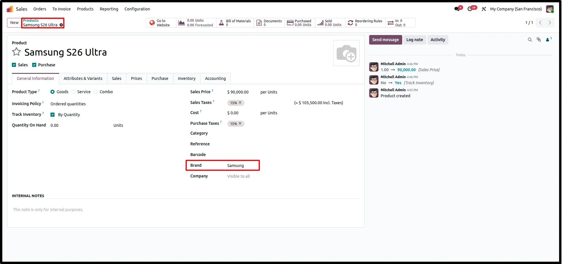Open the Units Forecasted stat button

coord(196,23)
